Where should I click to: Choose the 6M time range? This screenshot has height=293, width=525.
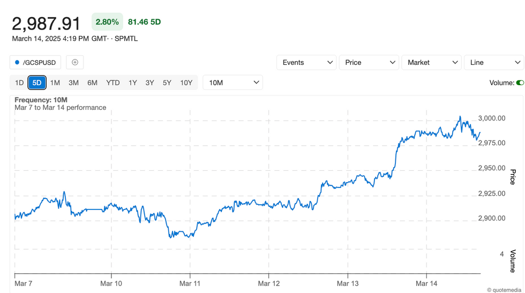tap(92, 82)
